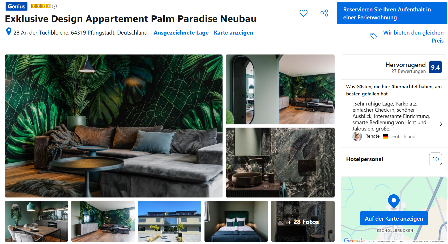Click the price tag icon

tap(374, 36)
